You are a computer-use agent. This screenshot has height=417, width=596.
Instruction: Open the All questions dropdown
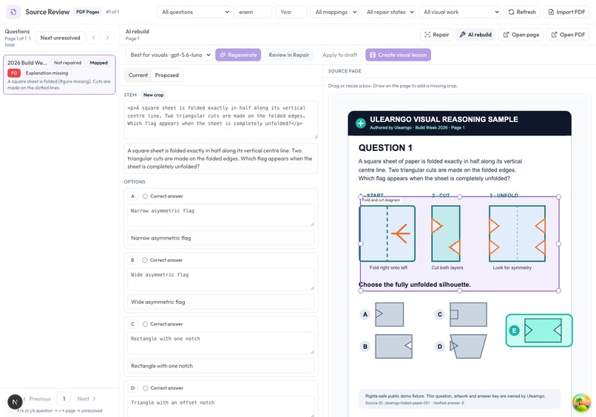point(194,12)
